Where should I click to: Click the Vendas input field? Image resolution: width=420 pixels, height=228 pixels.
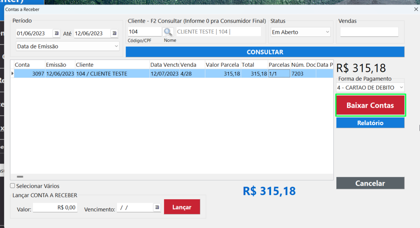click(369, 32)
